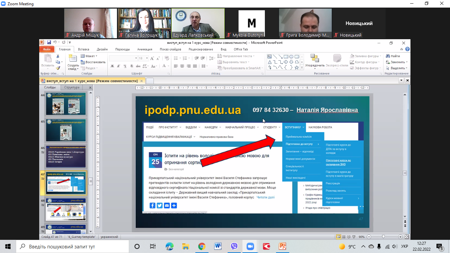This screenshot has width=450, height=253.
Task: Expand the Макет layout dropdown
Action: (89, 56)
